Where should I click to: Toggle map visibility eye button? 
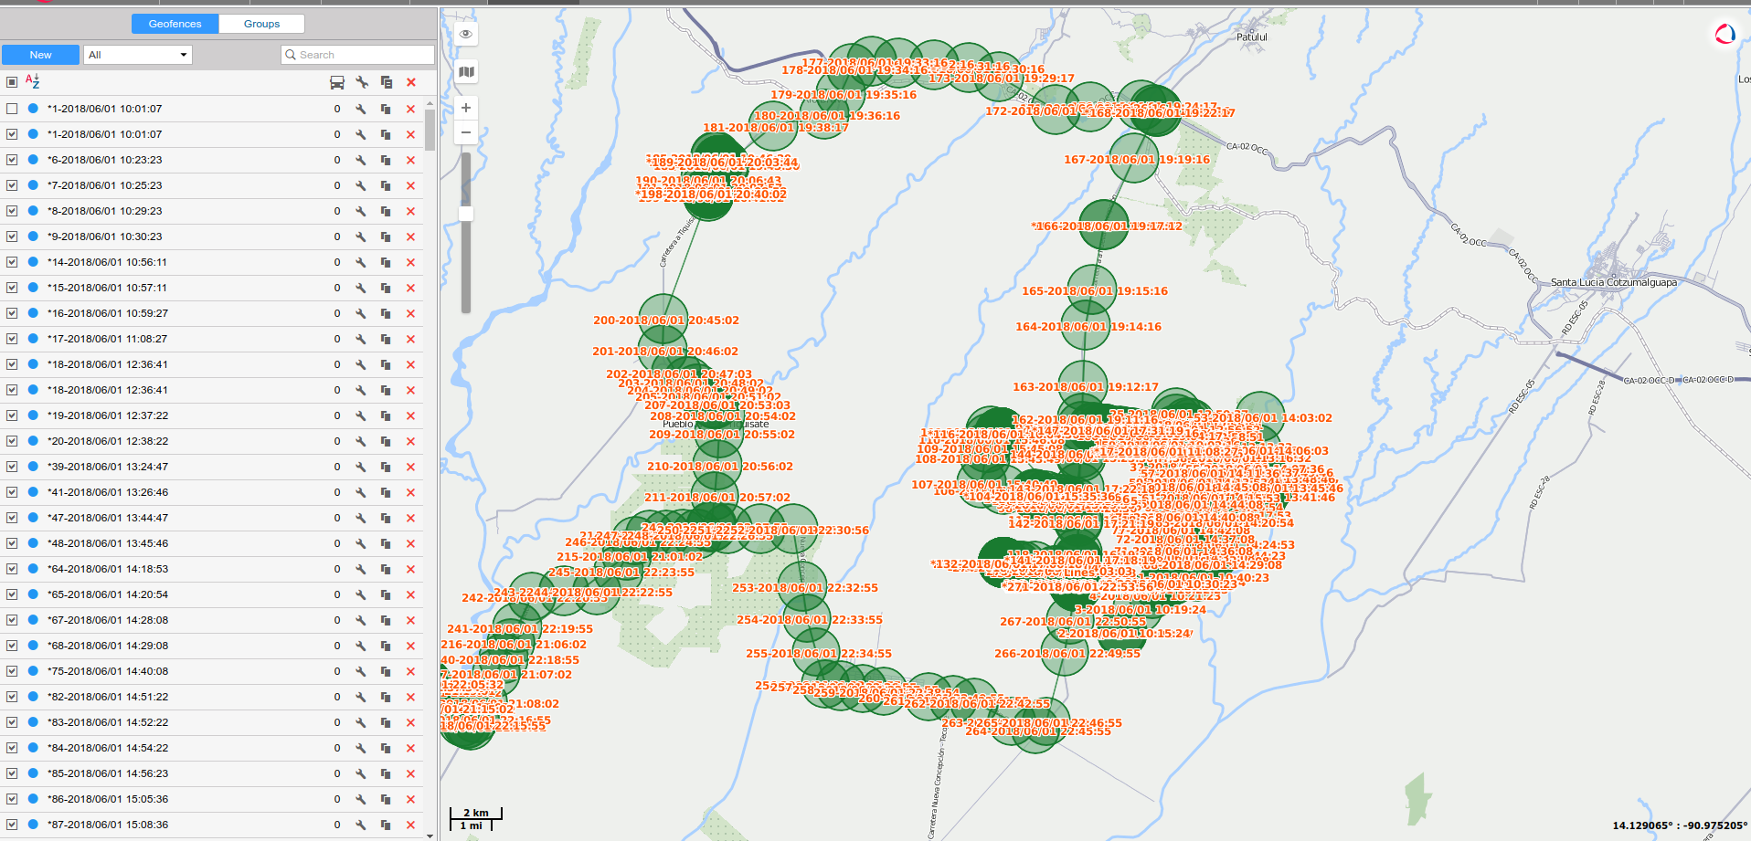(466, 34)
